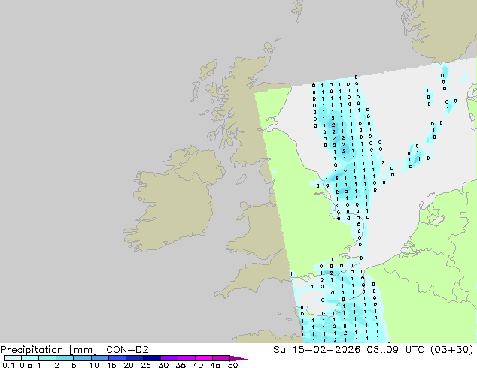Select the legend color between 5 and 10

(x=82, y=358)
